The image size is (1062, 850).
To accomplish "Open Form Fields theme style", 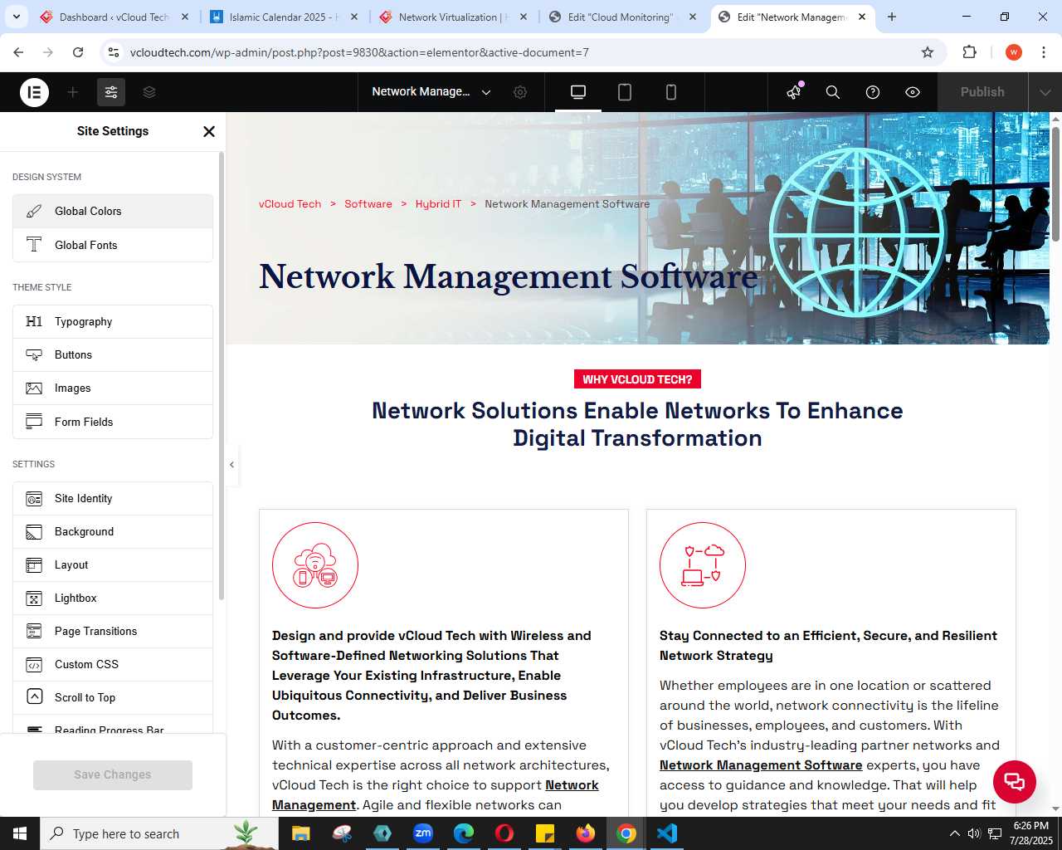I will click(113, 422).
